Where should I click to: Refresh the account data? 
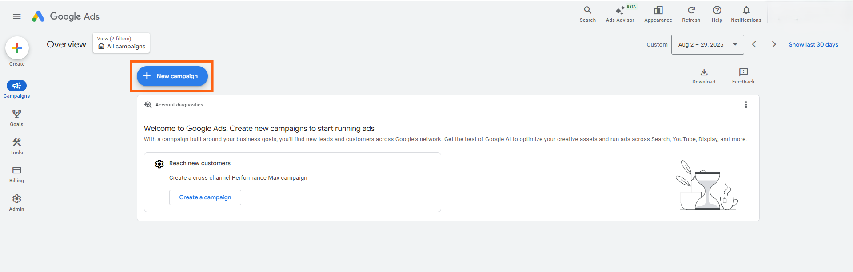pos(691,14)
